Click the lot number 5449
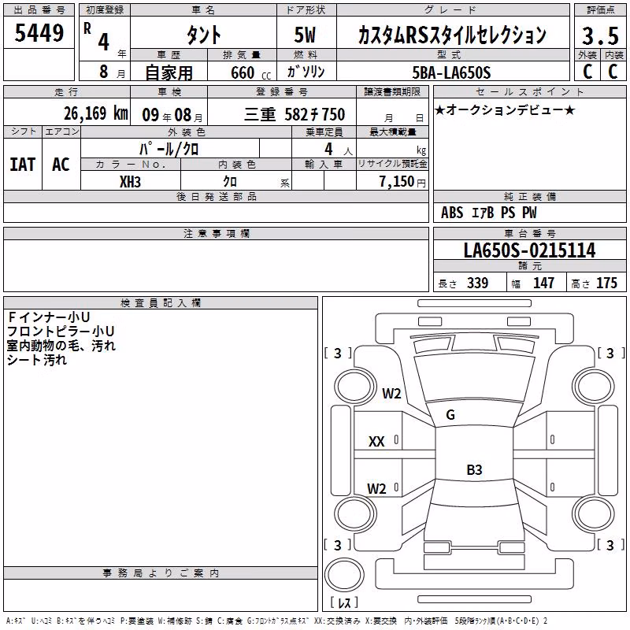630x630 pixels. [x=39, y=33]
